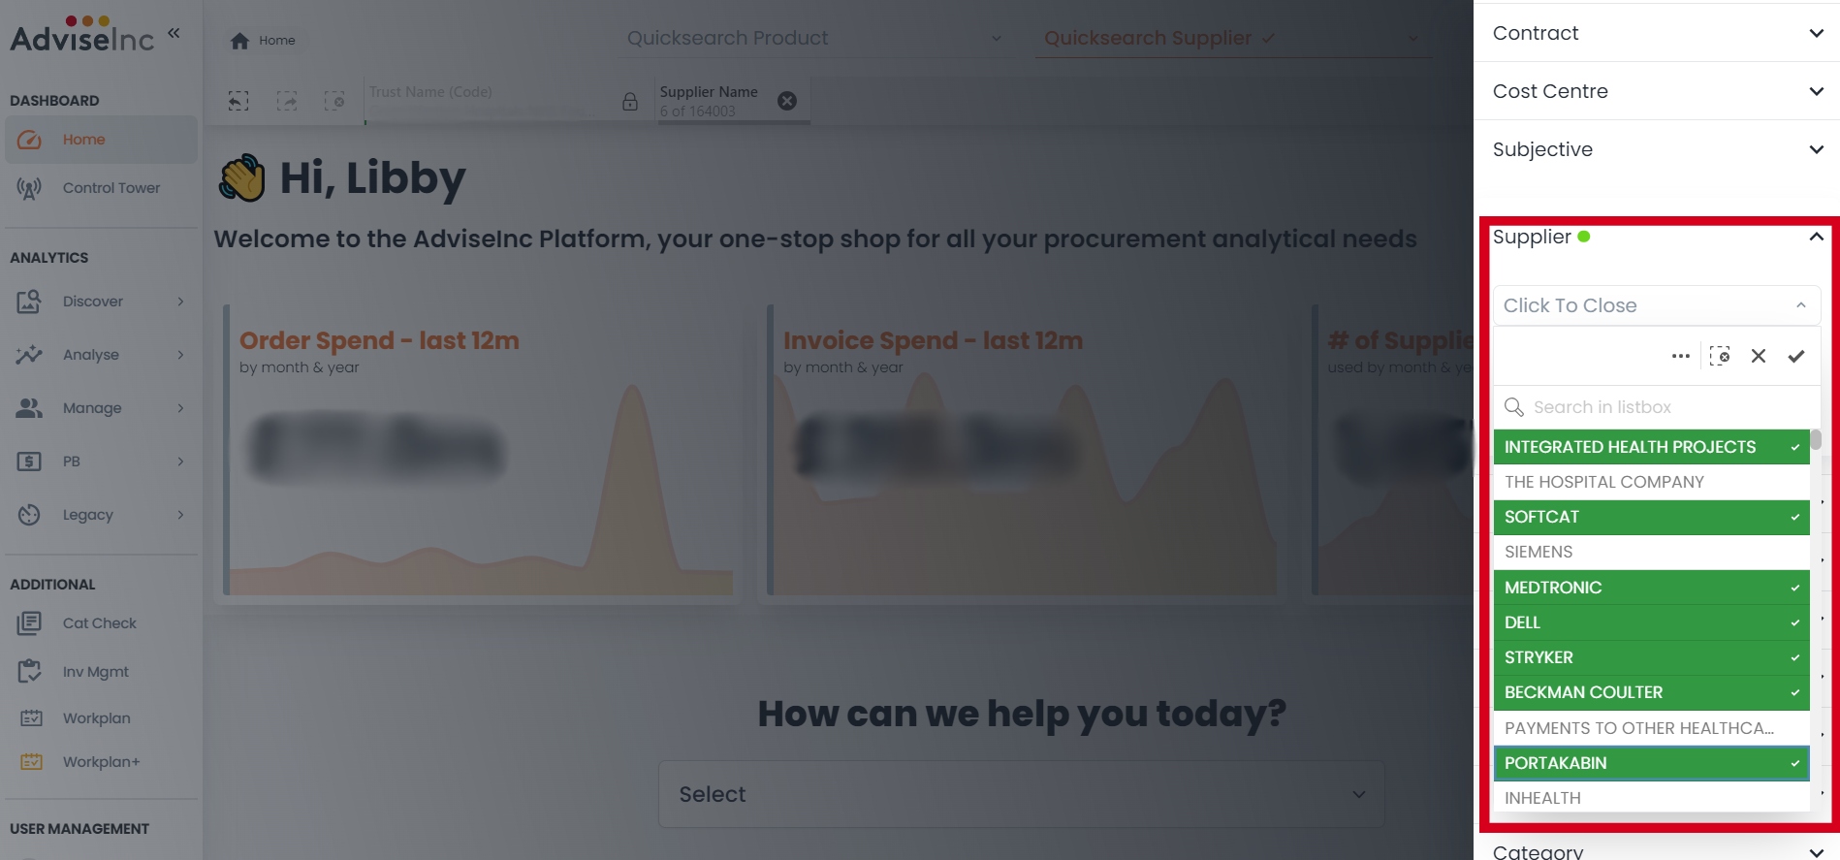Click the lock icon on Trust Name
This screenshot has width=1840, height=860.
click(x=630, y=101)
